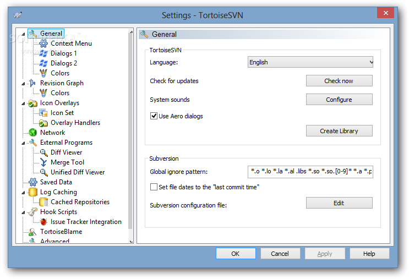409x279 pixels.
Task: Open Help for settings
Action: pos(369,254)
